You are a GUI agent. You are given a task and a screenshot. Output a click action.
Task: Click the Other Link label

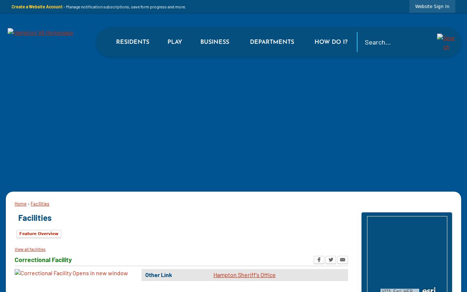point(158,275)
